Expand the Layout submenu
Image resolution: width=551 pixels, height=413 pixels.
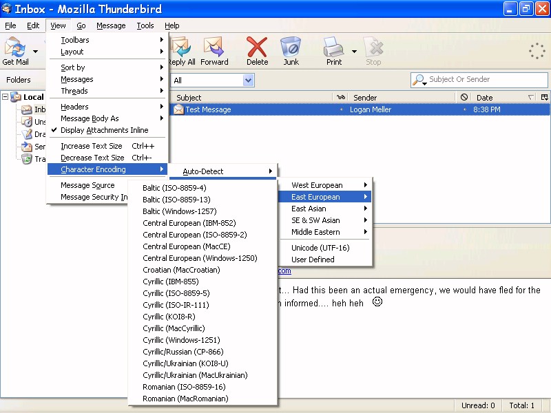point(107,52)
